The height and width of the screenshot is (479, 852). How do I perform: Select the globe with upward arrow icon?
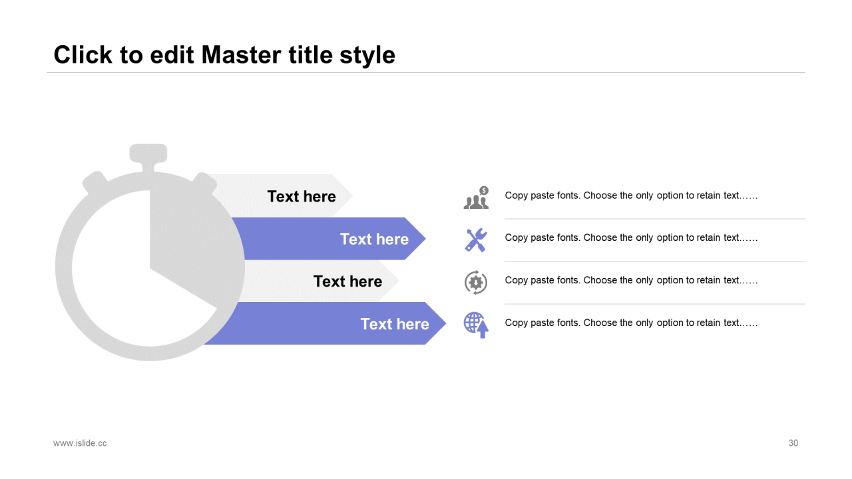coord(476,325)
